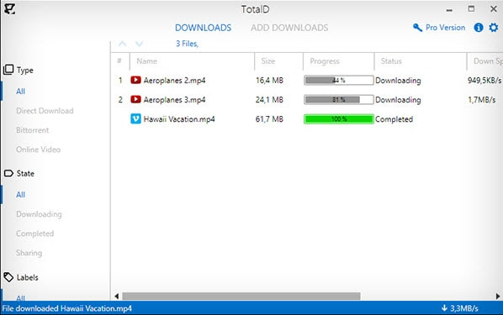Click the Labels section heading
The image size is (503, 315).
coord(27,277)
